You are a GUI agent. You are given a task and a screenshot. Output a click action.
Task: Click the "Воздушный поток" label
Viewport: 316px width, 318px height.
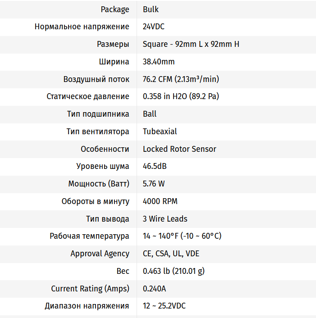click(96, 79)
